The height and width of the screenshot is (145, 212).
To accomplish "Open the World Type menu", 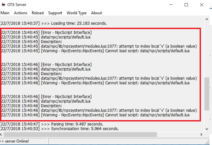I will click(77, 13).
